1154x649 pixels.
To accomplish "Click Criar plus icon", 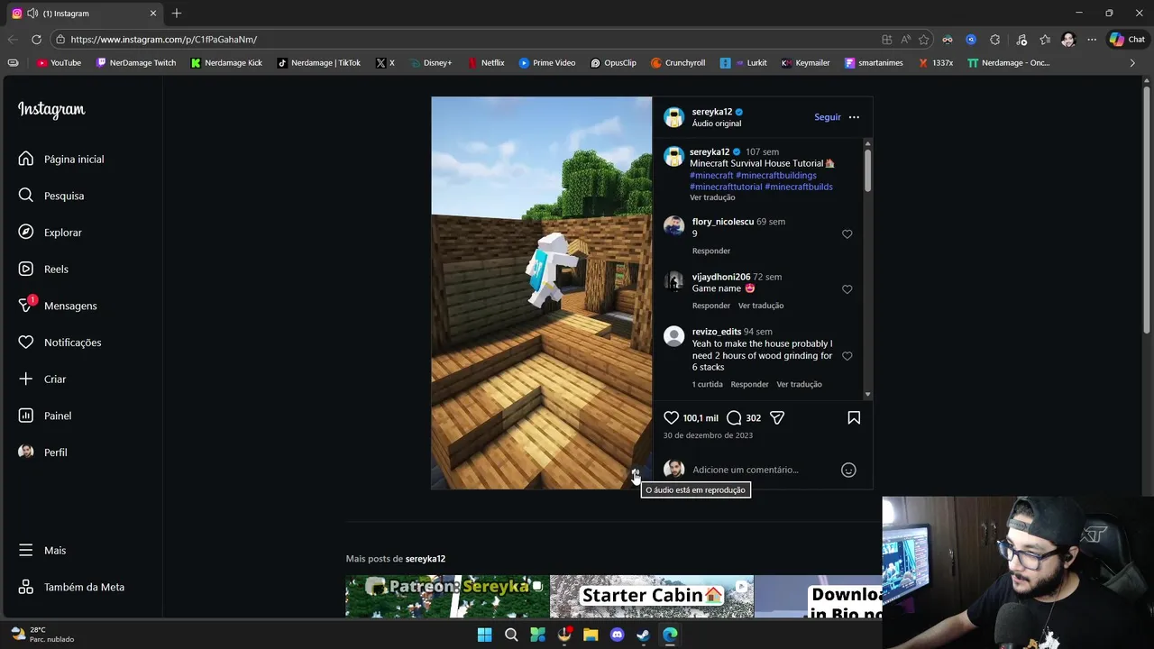I will [x=26, y=379].
